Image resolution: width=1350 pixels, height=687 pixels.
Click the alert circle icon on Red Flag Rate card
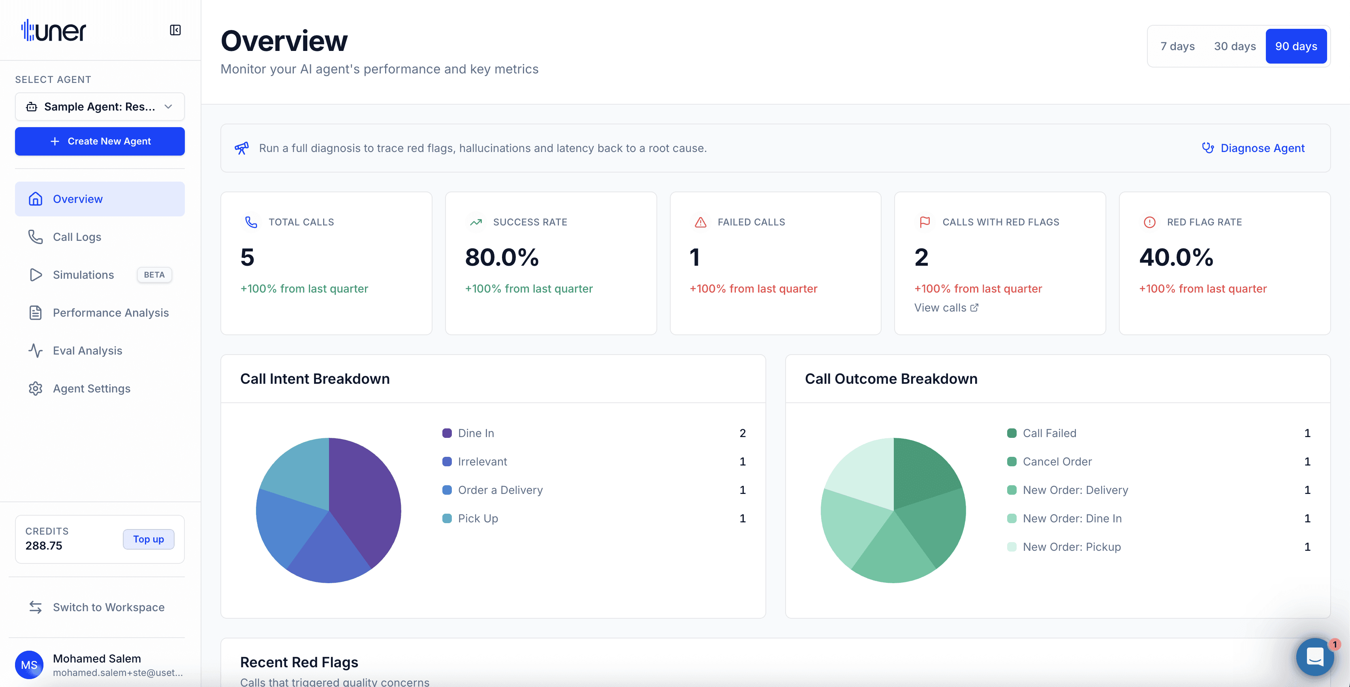(x=1149, y=222)
